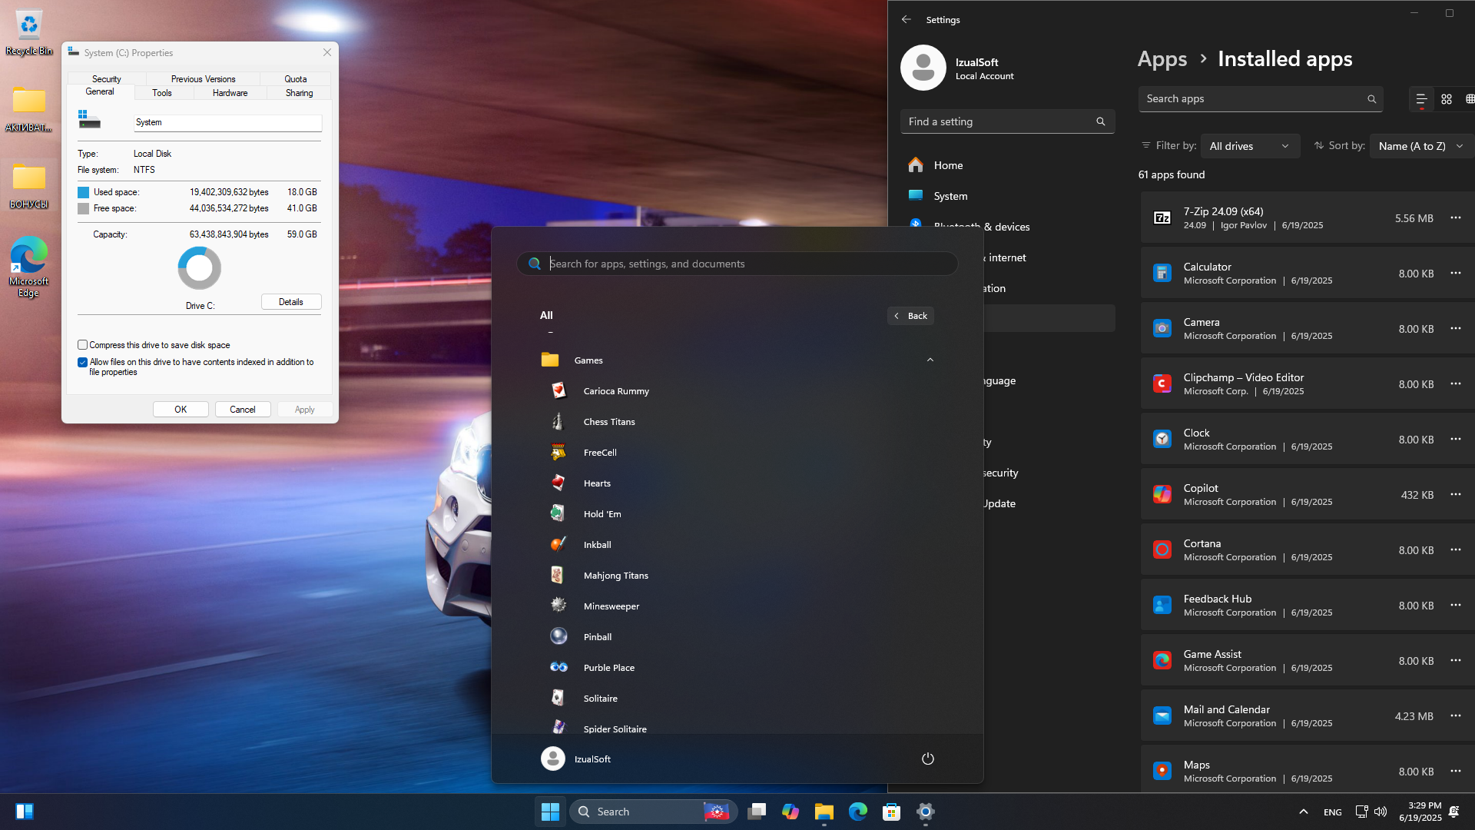Switch Installed apps to grid view

[1447, 99]
